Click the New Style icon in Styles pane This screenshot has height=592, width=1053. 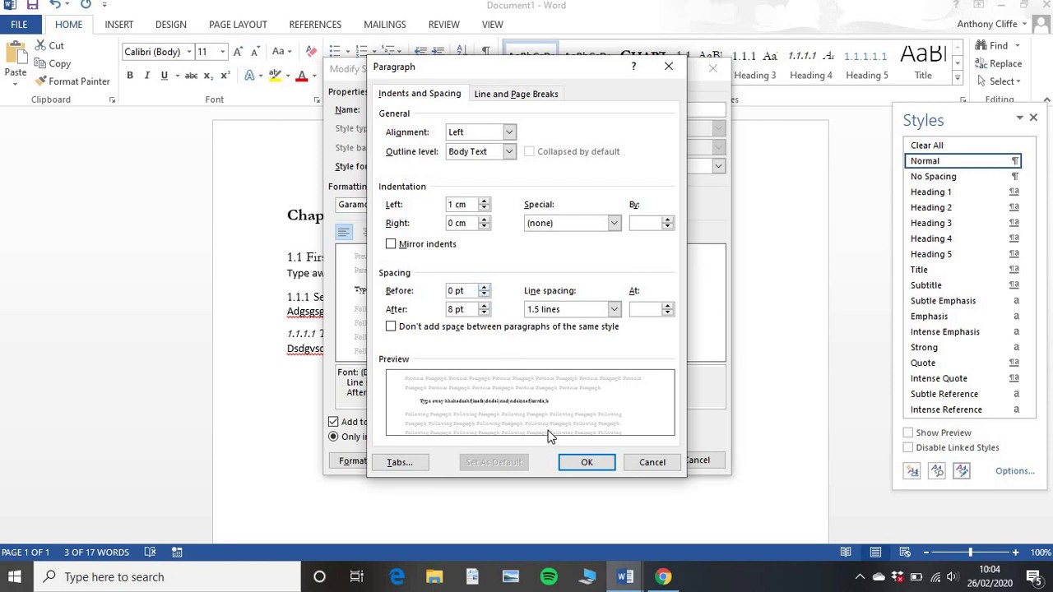[912, 471]
